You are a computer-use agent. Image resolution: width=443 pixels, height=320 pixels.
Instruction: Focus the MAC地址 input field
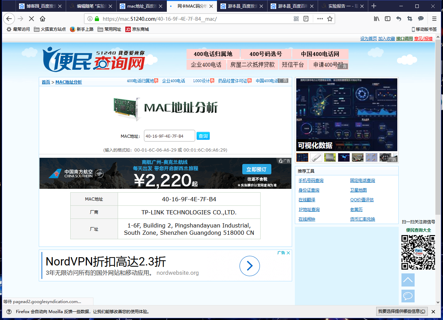pyautogui.click(x=170, y=136)
